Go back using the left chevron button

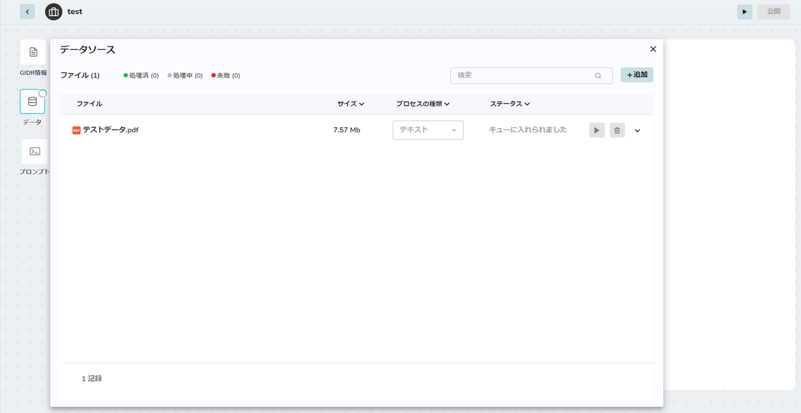click(x=27, y=12)
